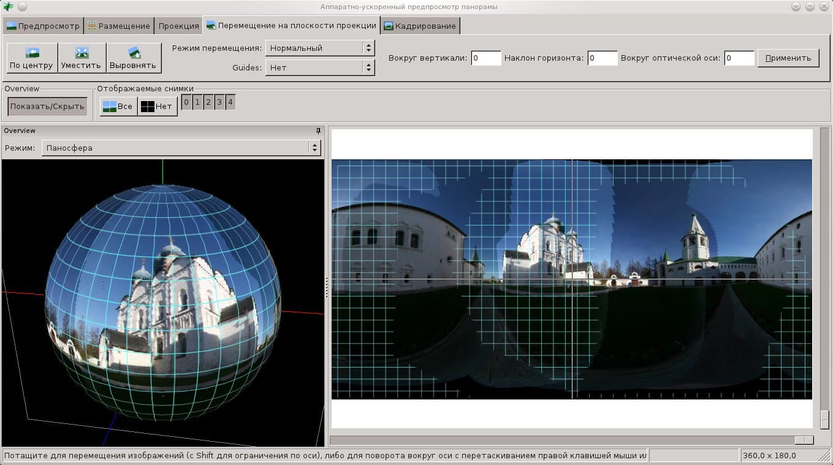Click the Hugin app icon in title bar

[8, 7]
